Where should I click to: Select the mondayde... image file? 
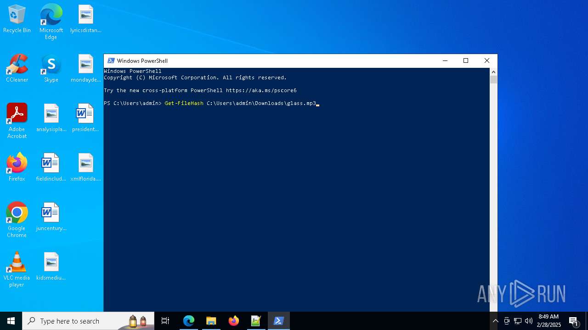(86, 69)
